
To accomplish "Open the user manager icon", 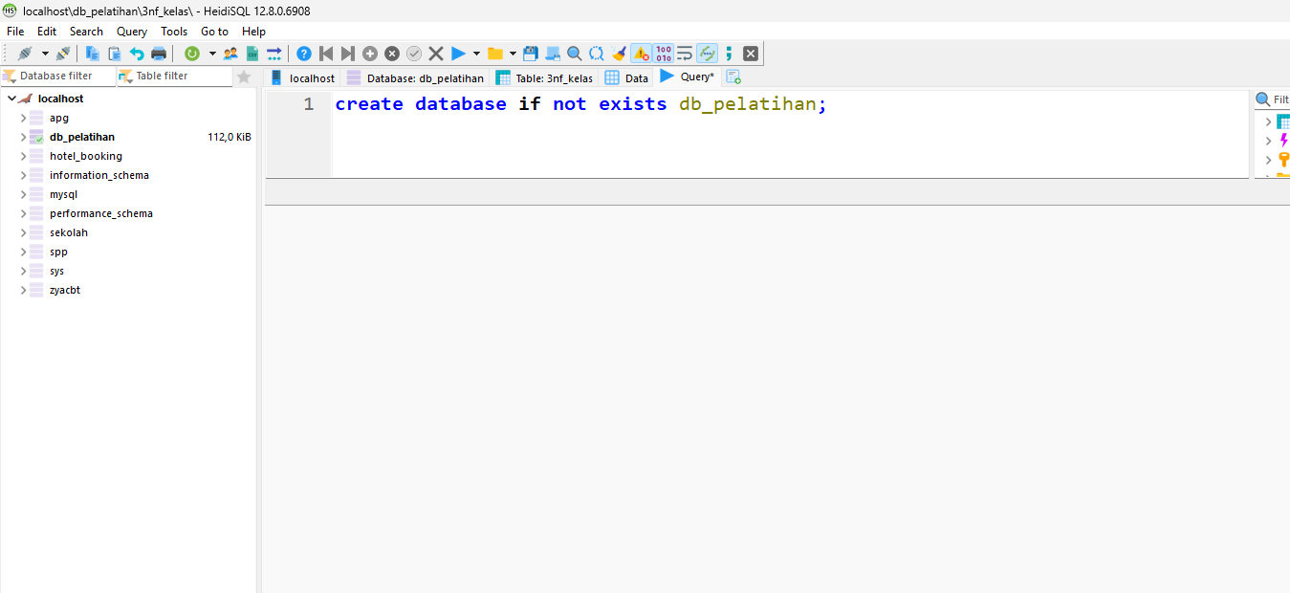I will pyautogui.click(x=230, y=54).
